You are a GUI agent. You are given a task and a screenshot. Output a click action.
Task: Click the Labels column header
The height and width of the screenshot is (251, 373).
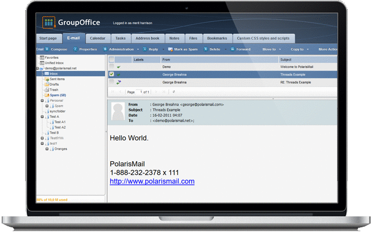click(x=146, y=59)
